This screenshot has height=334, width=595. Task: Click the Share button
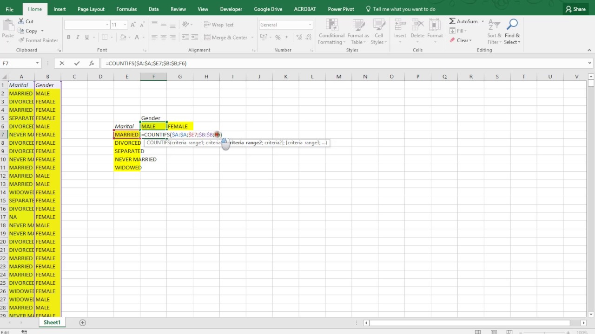click(575, 9)
